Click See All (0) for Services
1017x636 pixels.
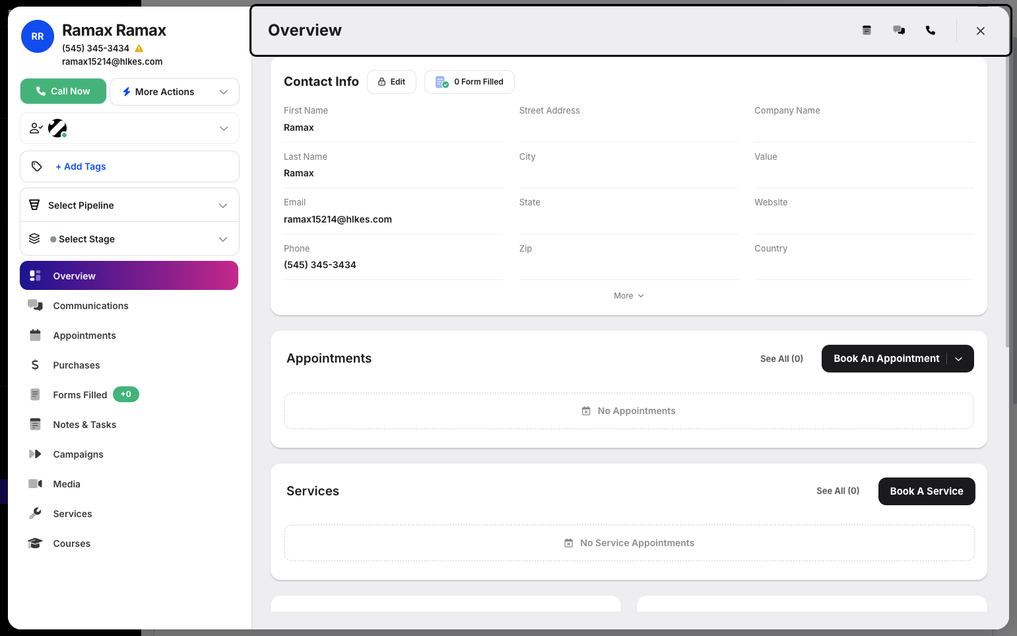click(837, 491)
